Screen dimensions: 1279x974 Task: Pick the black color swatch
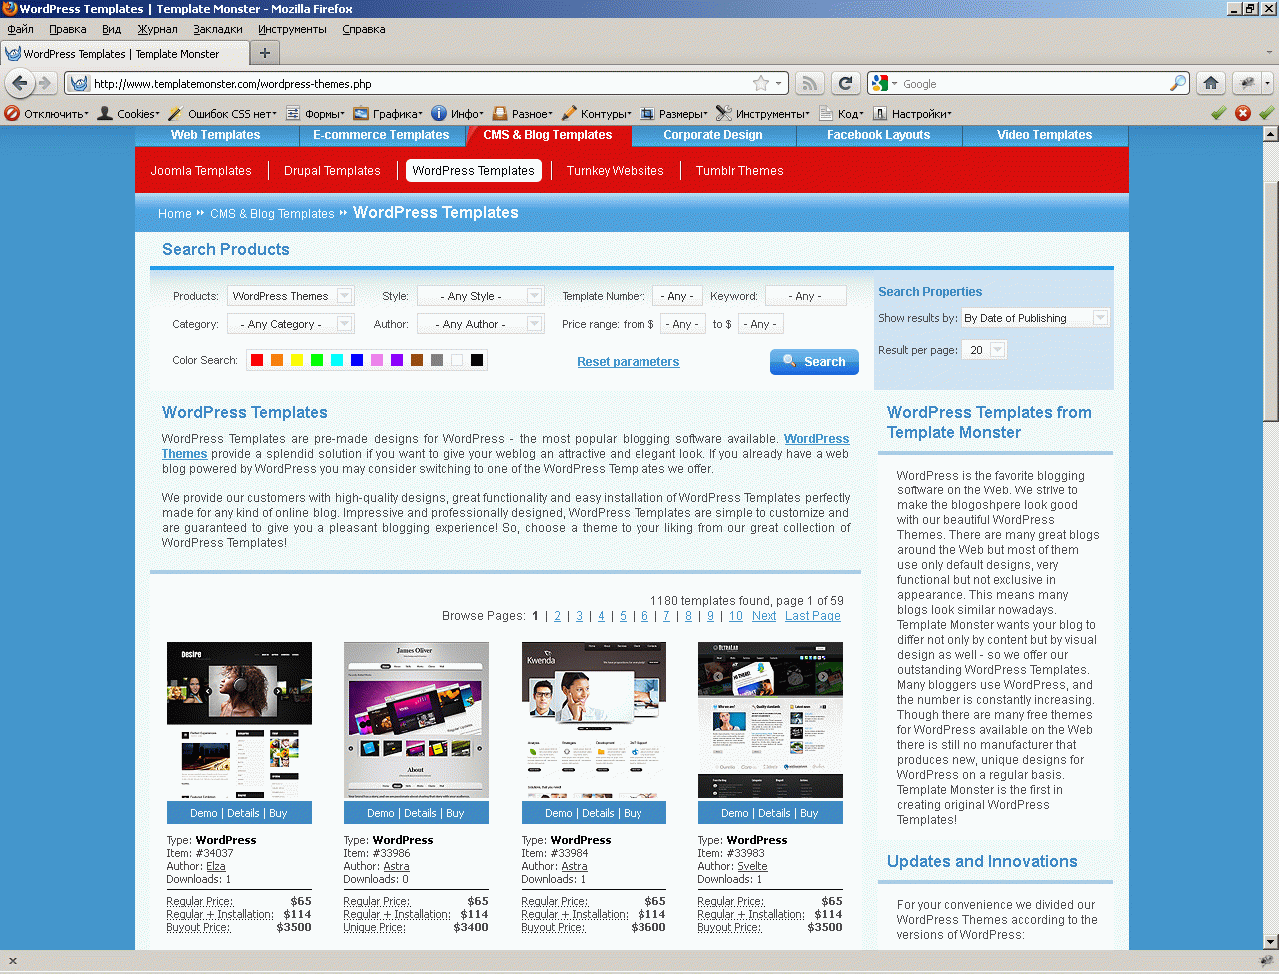pos(477,360)
